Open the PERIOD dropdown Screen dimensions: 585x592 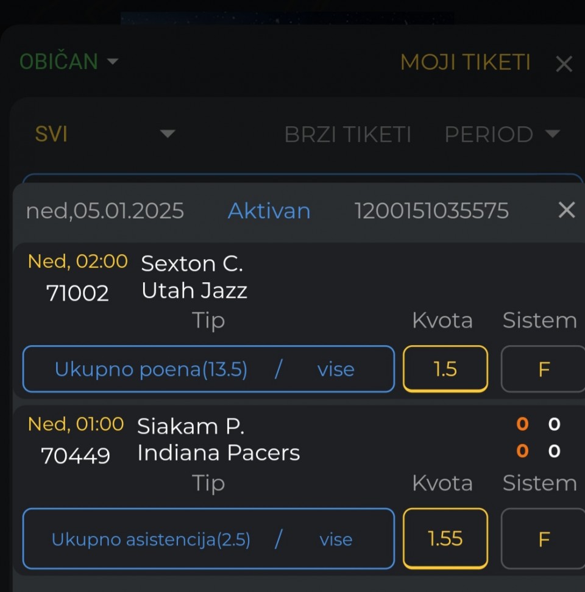(x=502, y=134)
